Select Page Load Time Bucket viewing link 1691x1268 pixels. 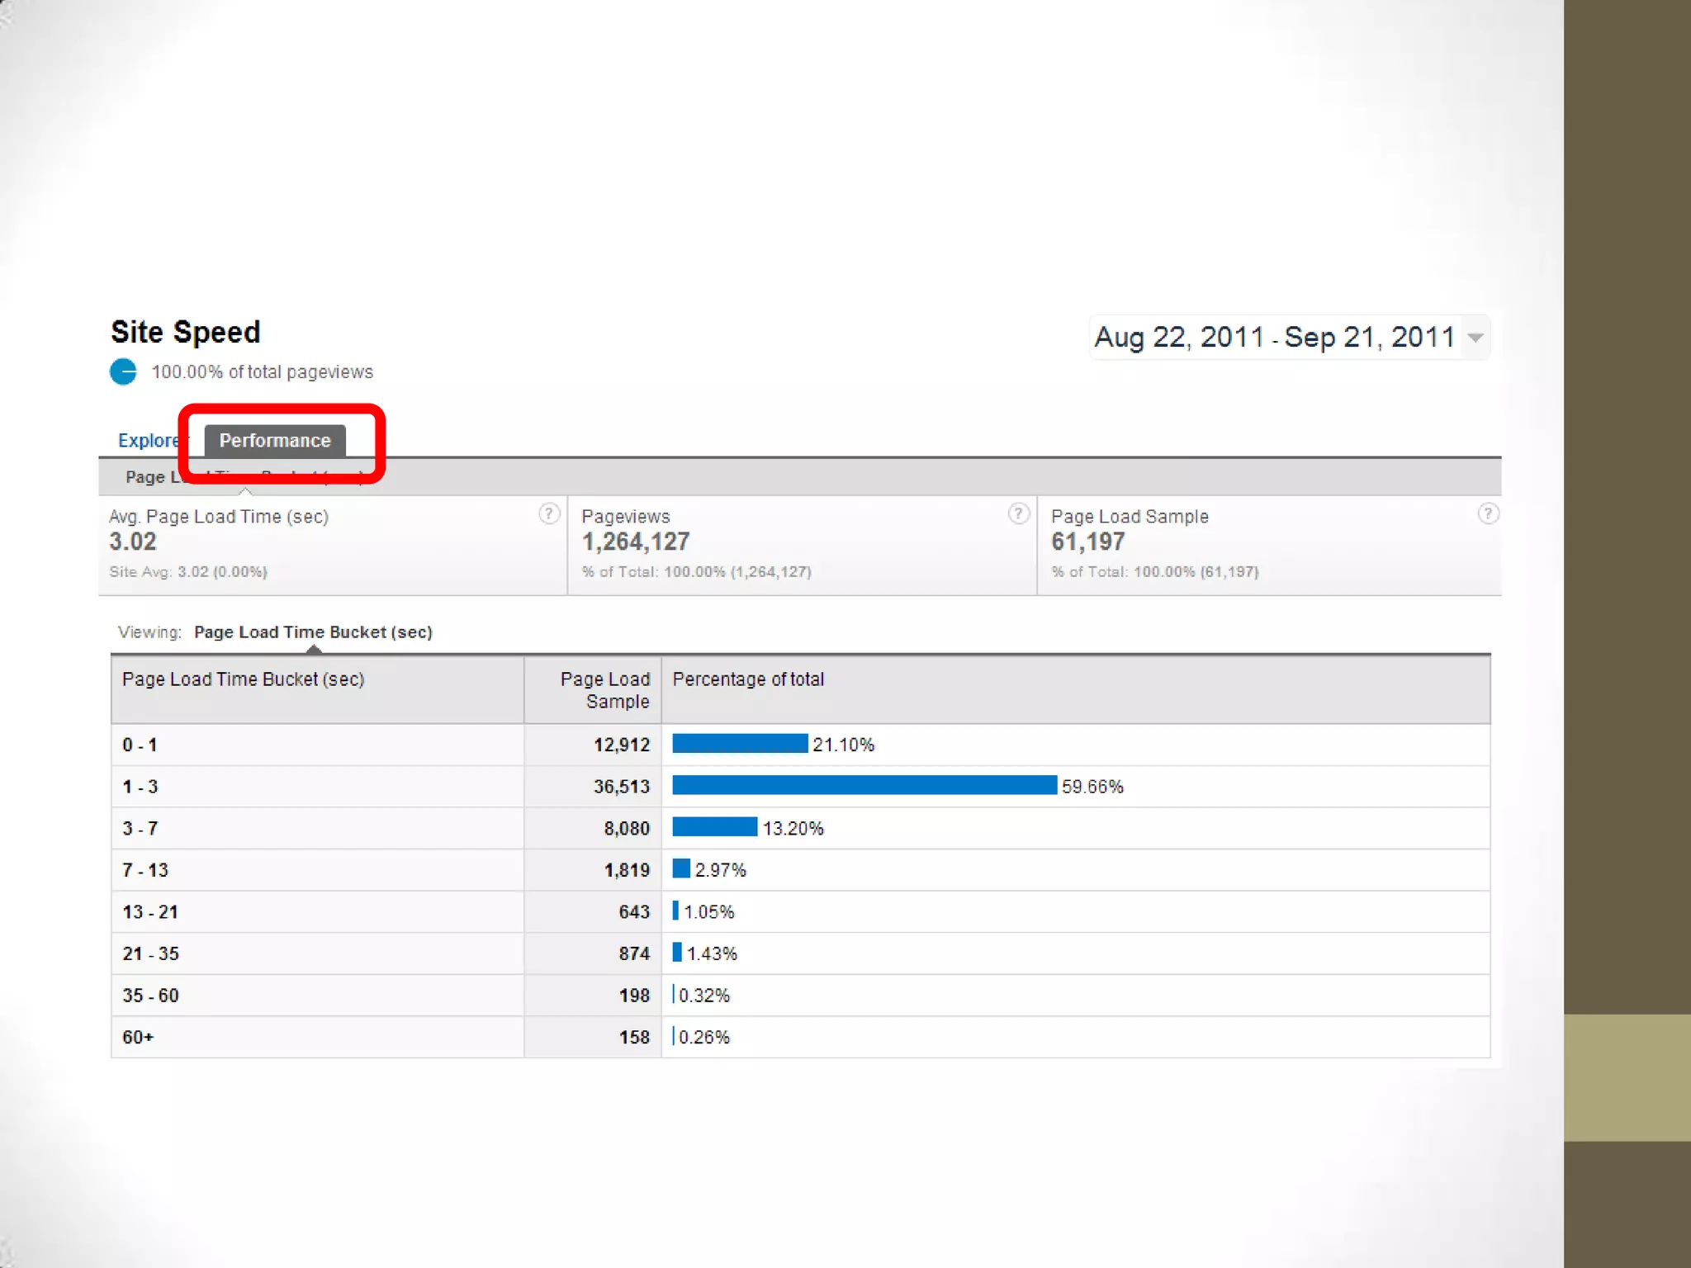point(313,632)
